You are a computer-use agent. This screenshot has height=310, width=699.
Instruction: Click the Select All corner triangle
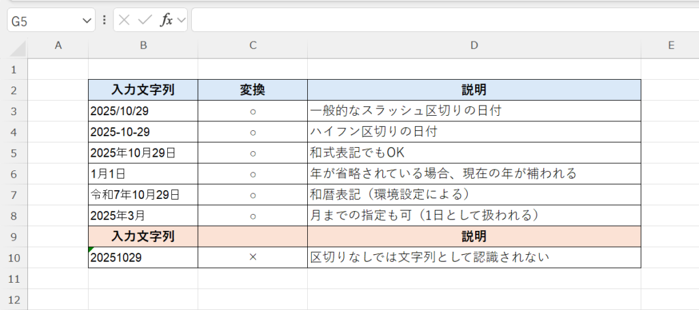pos(18,49)
